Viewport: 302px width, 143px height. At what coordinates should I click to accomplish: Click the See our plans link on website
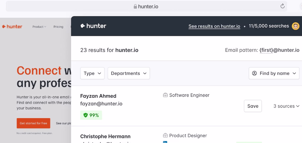tap(64, 123)
